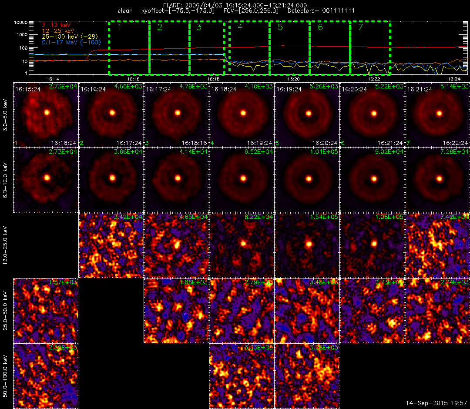Click the 25-100 keV (-28) legend entry
470x409 pixels.
[70, 37]
